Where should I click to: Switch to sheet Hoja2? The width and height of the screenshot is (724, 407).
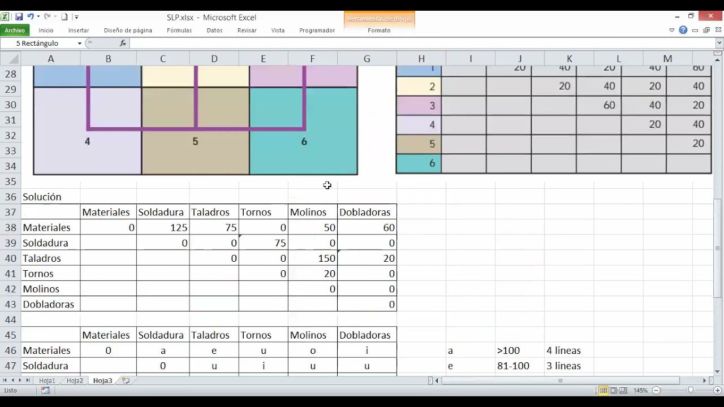click(x=75, y=381)
